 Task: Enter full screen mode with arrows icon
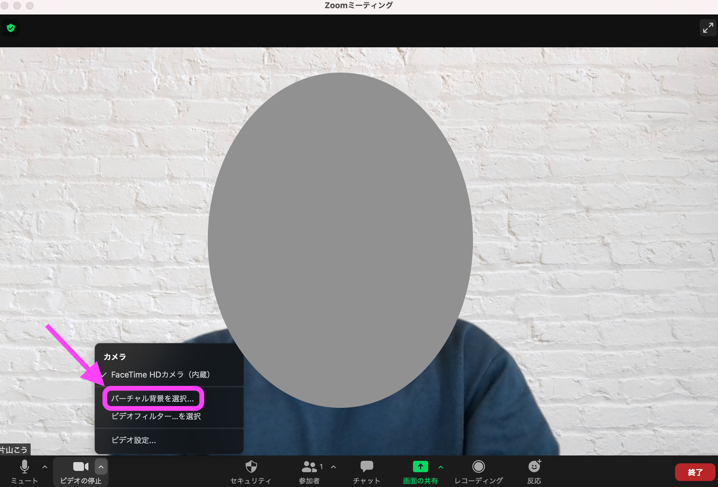click(x=708, y=28)
